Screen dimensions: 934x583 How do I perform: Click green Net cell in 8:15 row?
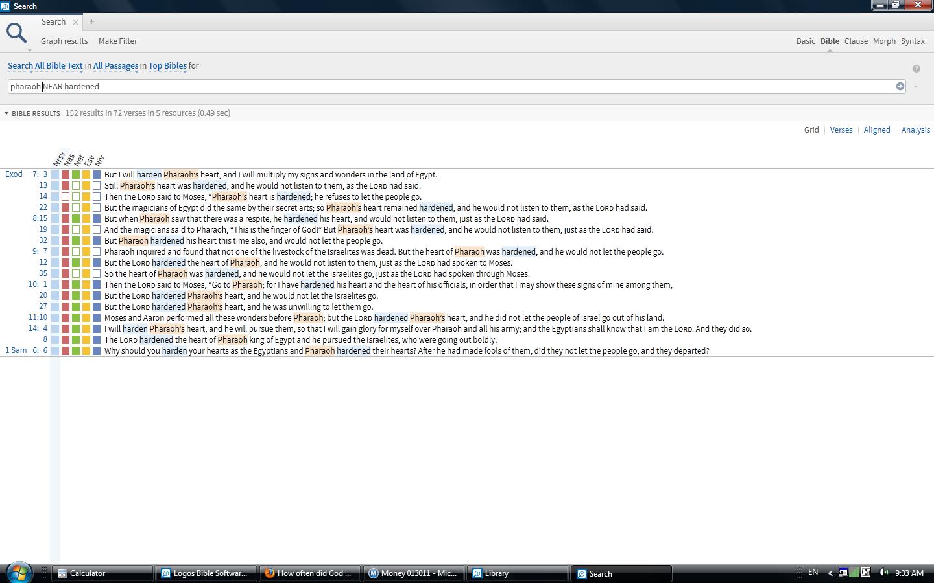click(x=76, y=219)
